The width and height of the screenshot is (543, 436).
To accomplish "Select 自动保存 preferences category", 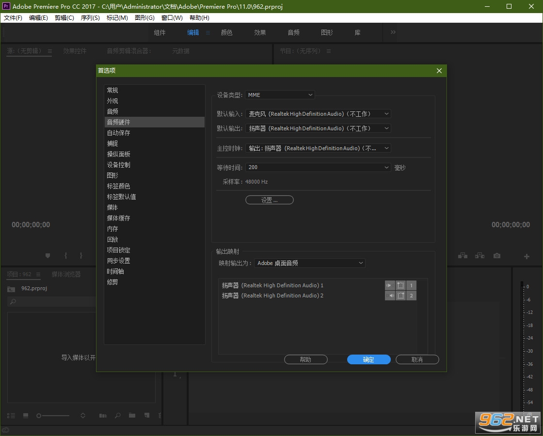I will coord(155,133).
